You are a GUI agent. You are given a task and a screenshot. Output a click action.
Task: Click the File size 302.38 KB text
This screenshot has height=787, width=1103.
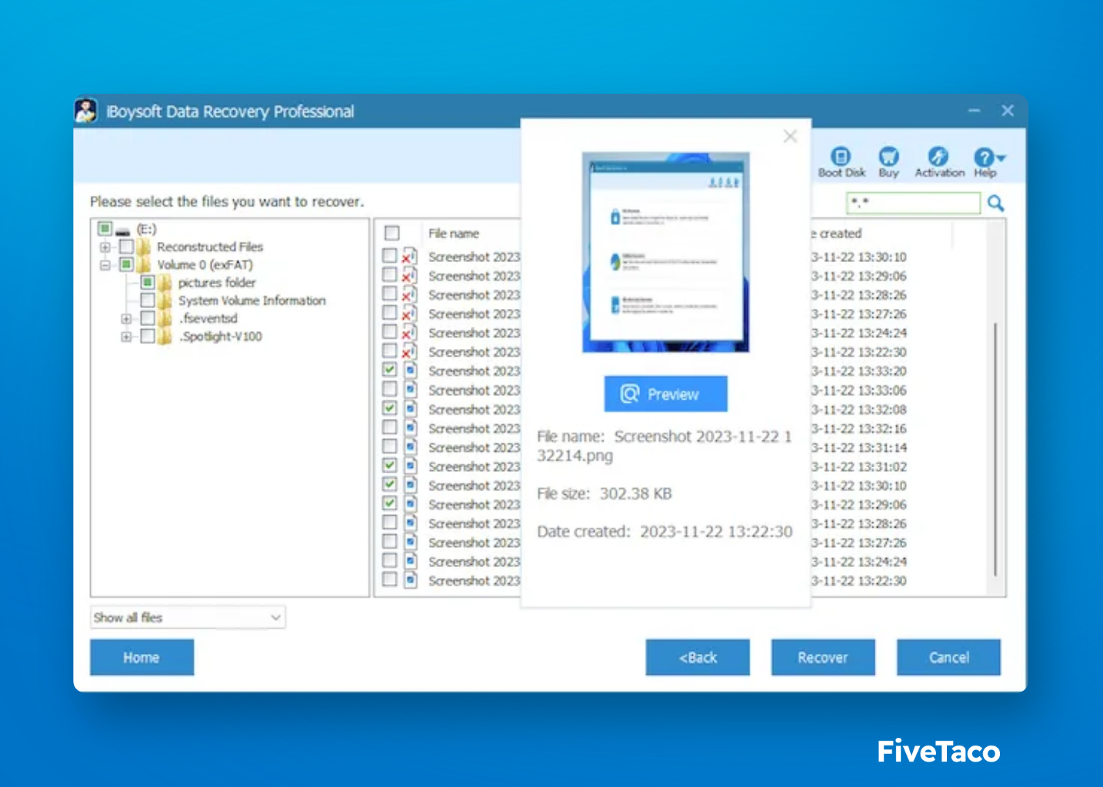[x=605, y=493]
